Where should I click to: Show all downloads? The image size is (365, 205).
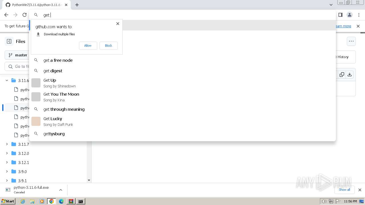pos(344,190)
